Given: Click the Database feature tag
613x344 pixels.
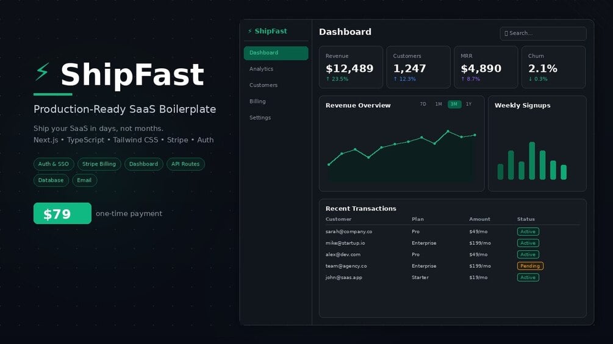Looking at the screenshot, I should (x=51, y=180).
